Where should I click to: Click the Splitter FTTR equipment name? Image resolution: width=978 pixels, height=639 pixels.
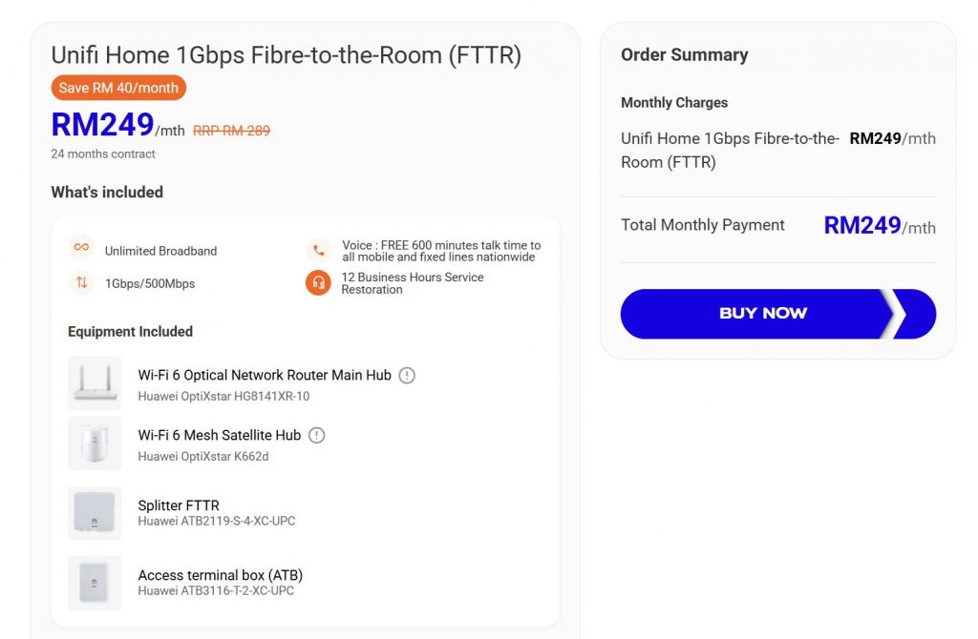tap(179, 505)
